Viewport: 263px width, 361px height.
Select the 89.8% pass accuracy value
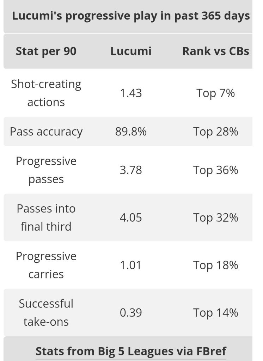coord(131,131)
